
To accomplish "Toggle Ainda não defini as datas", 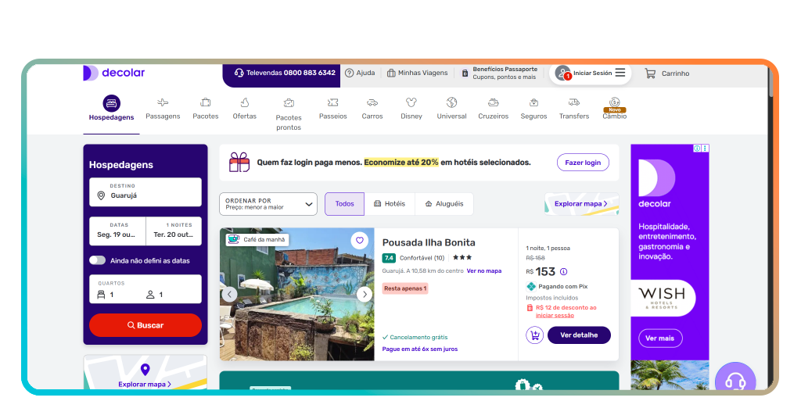I will (97, 260).
